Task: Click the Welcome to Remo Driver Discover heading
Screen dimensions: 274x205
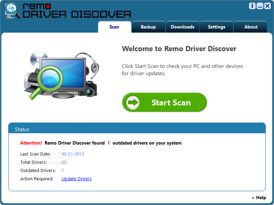Action: [x=179, y=49]
